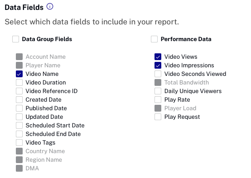This screenshot has height=178, width=251.
Task: Check the Video Tags checkbox
Action: 19,143
